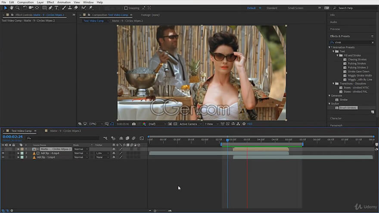Screen dimensions: 379x213
Task: Toggle the lock on Composition viewer panel
Action: coord(89,15)
